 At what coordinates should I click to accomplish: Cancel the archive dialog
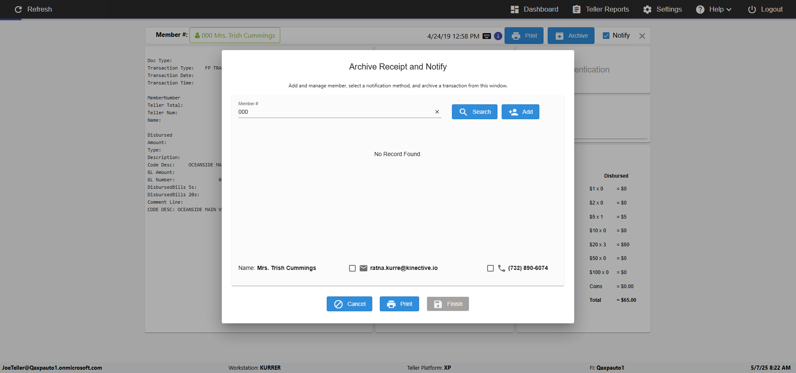pos(349,304)
